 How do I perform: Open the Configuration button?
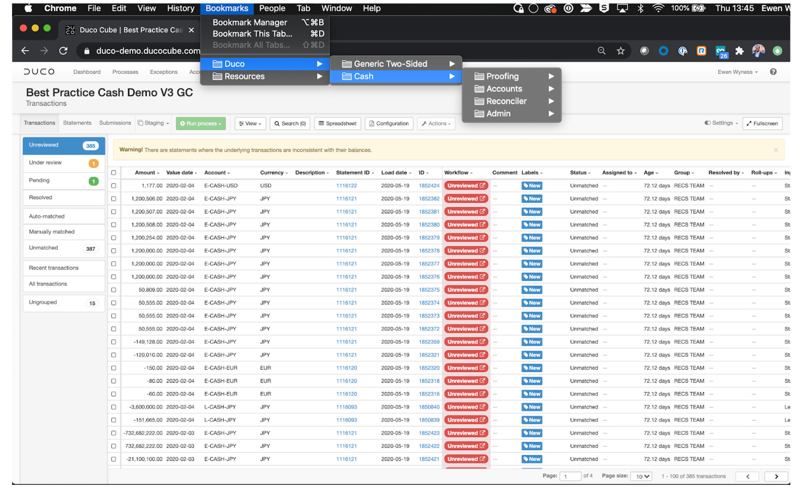coord(389,123)
